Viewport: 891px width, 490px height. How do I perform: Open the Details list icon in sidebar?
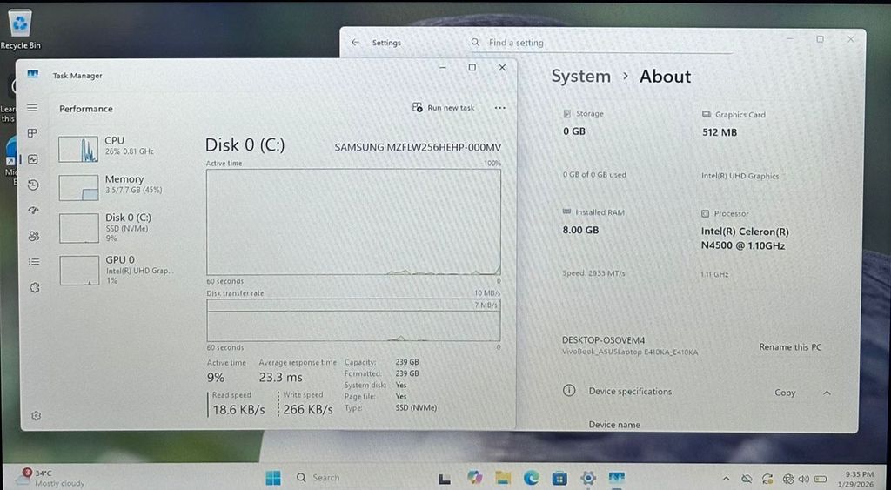click(x=33, y=261)
